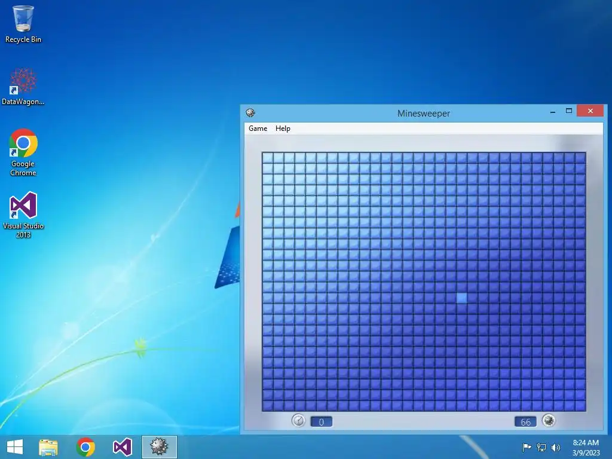Viewport: 612px width, 459px height.
Task: Select the remaining mines value 66
Action: pyautogui.click(x=525, y=422)
